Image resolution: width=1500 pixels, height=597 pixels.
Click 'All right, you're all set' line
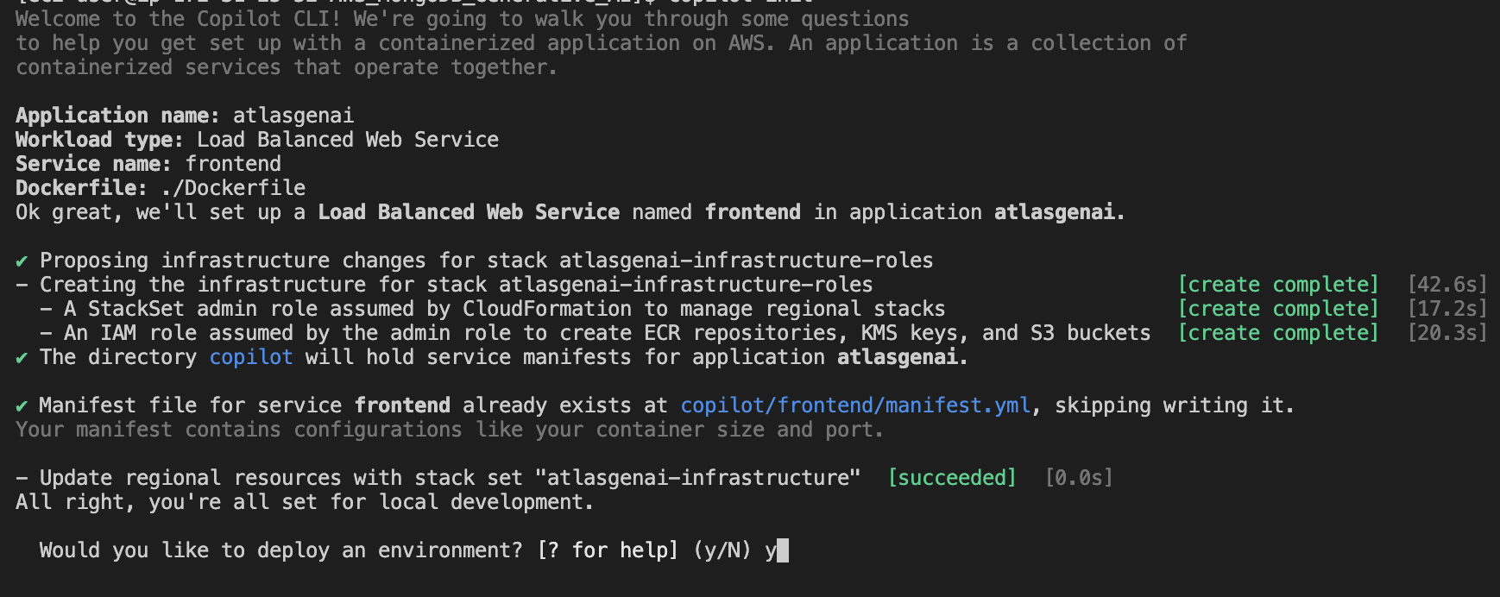[x=305, y=502]
